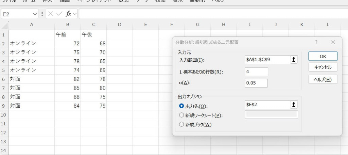This screenshot has height=155, width=348.
Task: Open the Name Box dropdown arrow
Action: click(x=35, y=14)
